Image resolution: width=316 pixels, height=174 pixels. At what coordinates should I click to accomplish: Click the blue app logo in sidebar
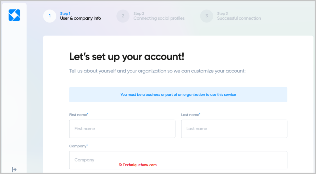[x=14, y=15]
